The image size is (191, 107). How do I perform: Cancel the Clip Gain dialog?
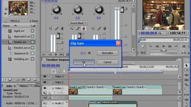tap(107, 62)
